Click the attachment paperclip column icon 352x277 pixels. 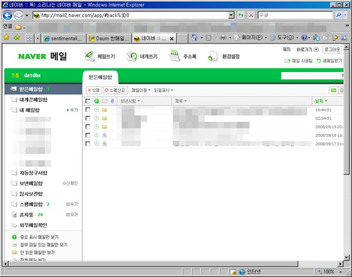click(x=113, y=101)
